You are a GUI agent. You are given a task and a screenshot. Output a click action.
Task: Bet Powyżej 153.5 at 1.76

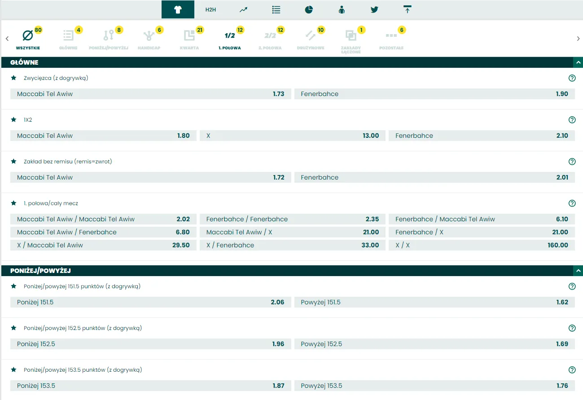(434, 386)
